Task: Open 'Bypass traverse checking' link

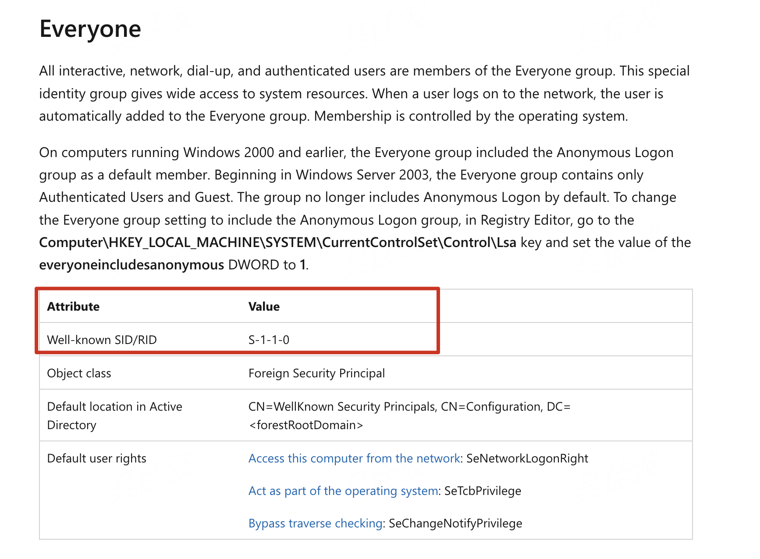Action: [x=316, y=523]
